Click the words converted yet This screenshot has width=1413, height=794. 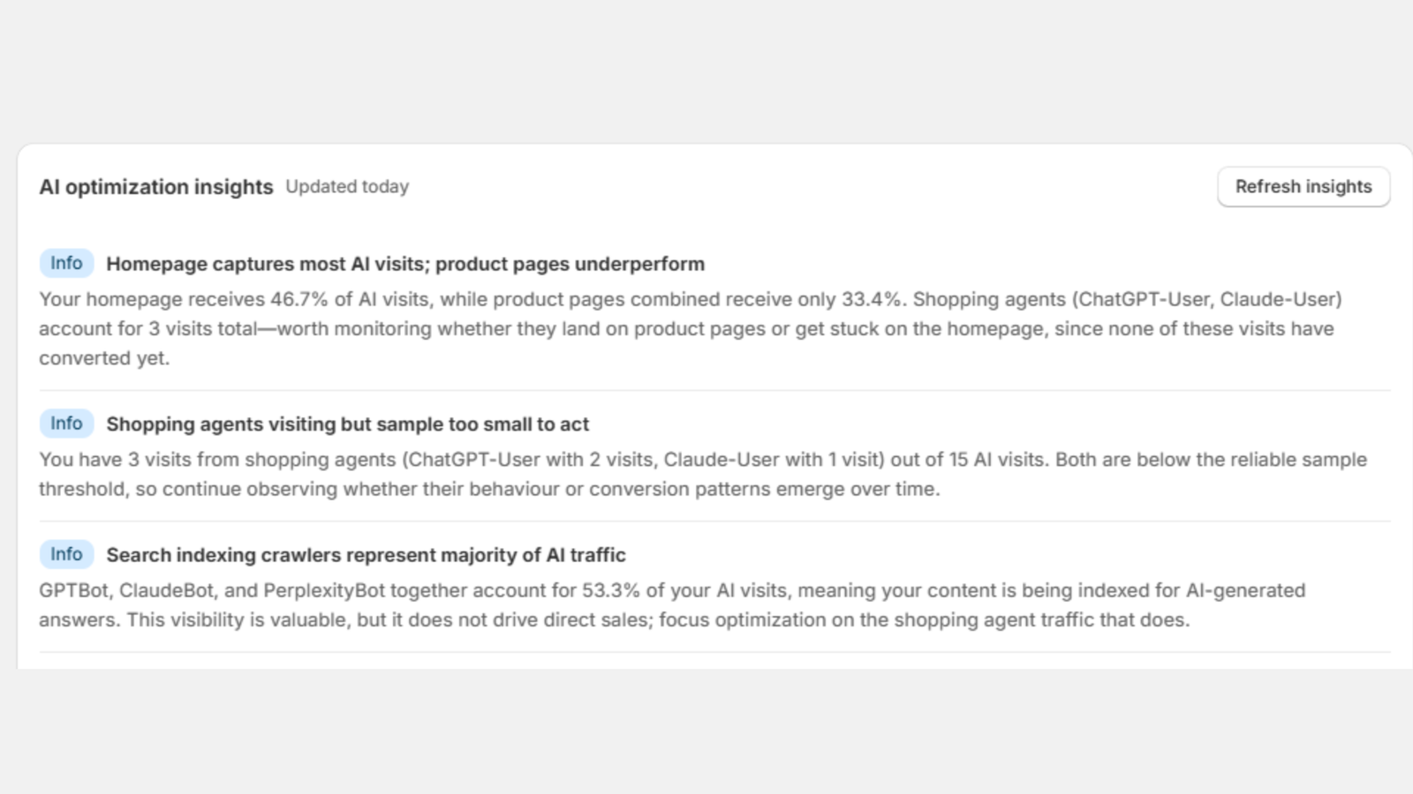point(103,358)
